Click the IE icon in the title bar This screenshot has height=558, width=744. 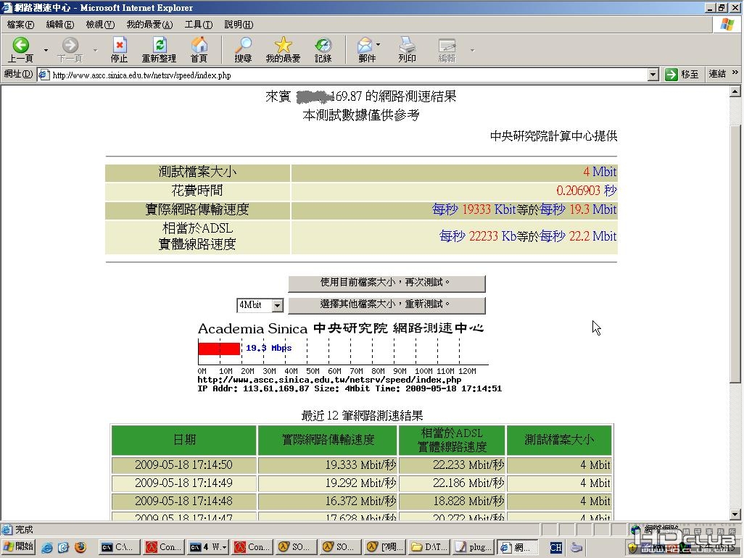click(7, 7)
